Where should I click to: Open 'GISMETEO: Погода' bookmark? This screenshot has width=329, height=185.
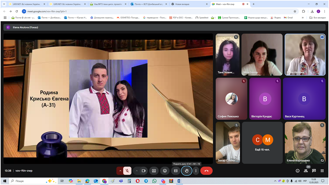[x=128, y=18]
